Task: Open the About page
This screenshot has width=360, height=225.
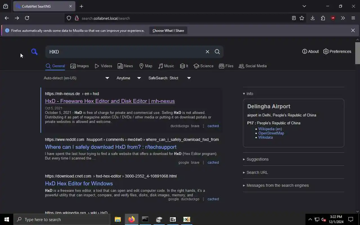Action: pos(310,51)
